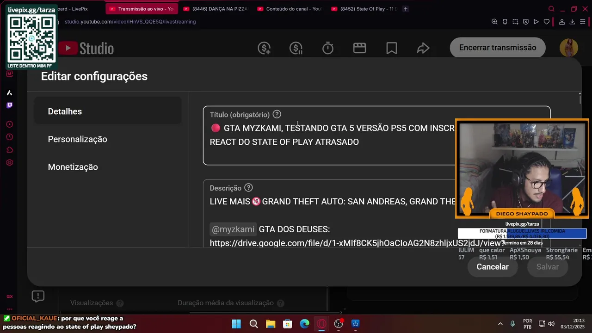The image size is (592, 333).
Task: Show hidden system tray icons chevron
Action: click(500, 324)
